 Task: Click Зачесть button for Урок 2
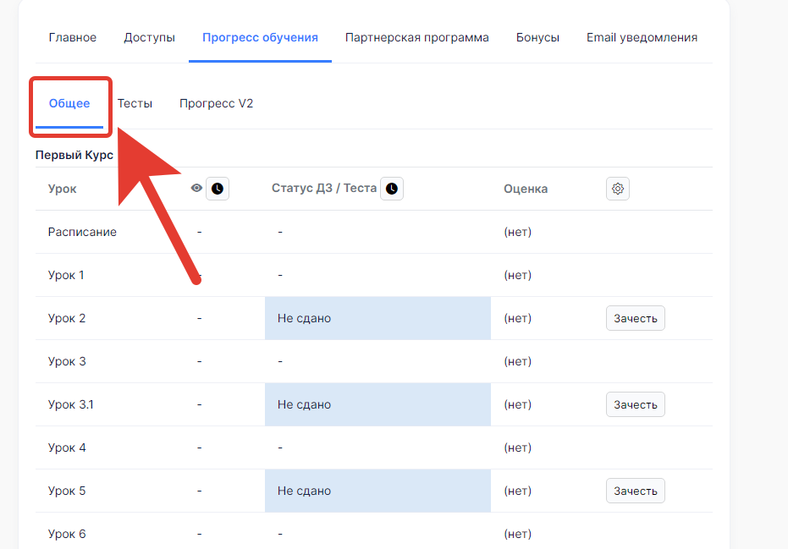pyautogui.click(x=635, y=318)
